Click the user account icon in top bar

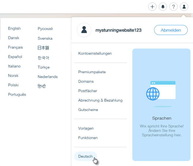click(184, 7)
